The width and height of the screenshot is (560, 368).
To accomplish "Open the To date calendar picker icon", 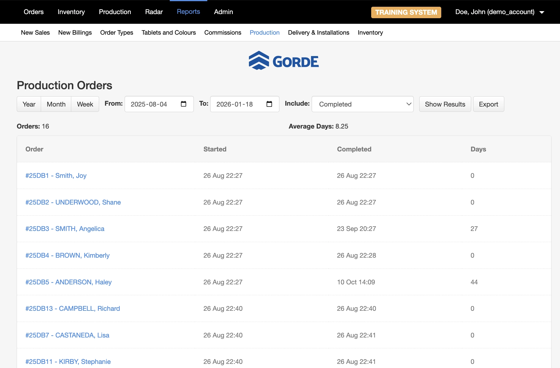I will click(269, 104).
